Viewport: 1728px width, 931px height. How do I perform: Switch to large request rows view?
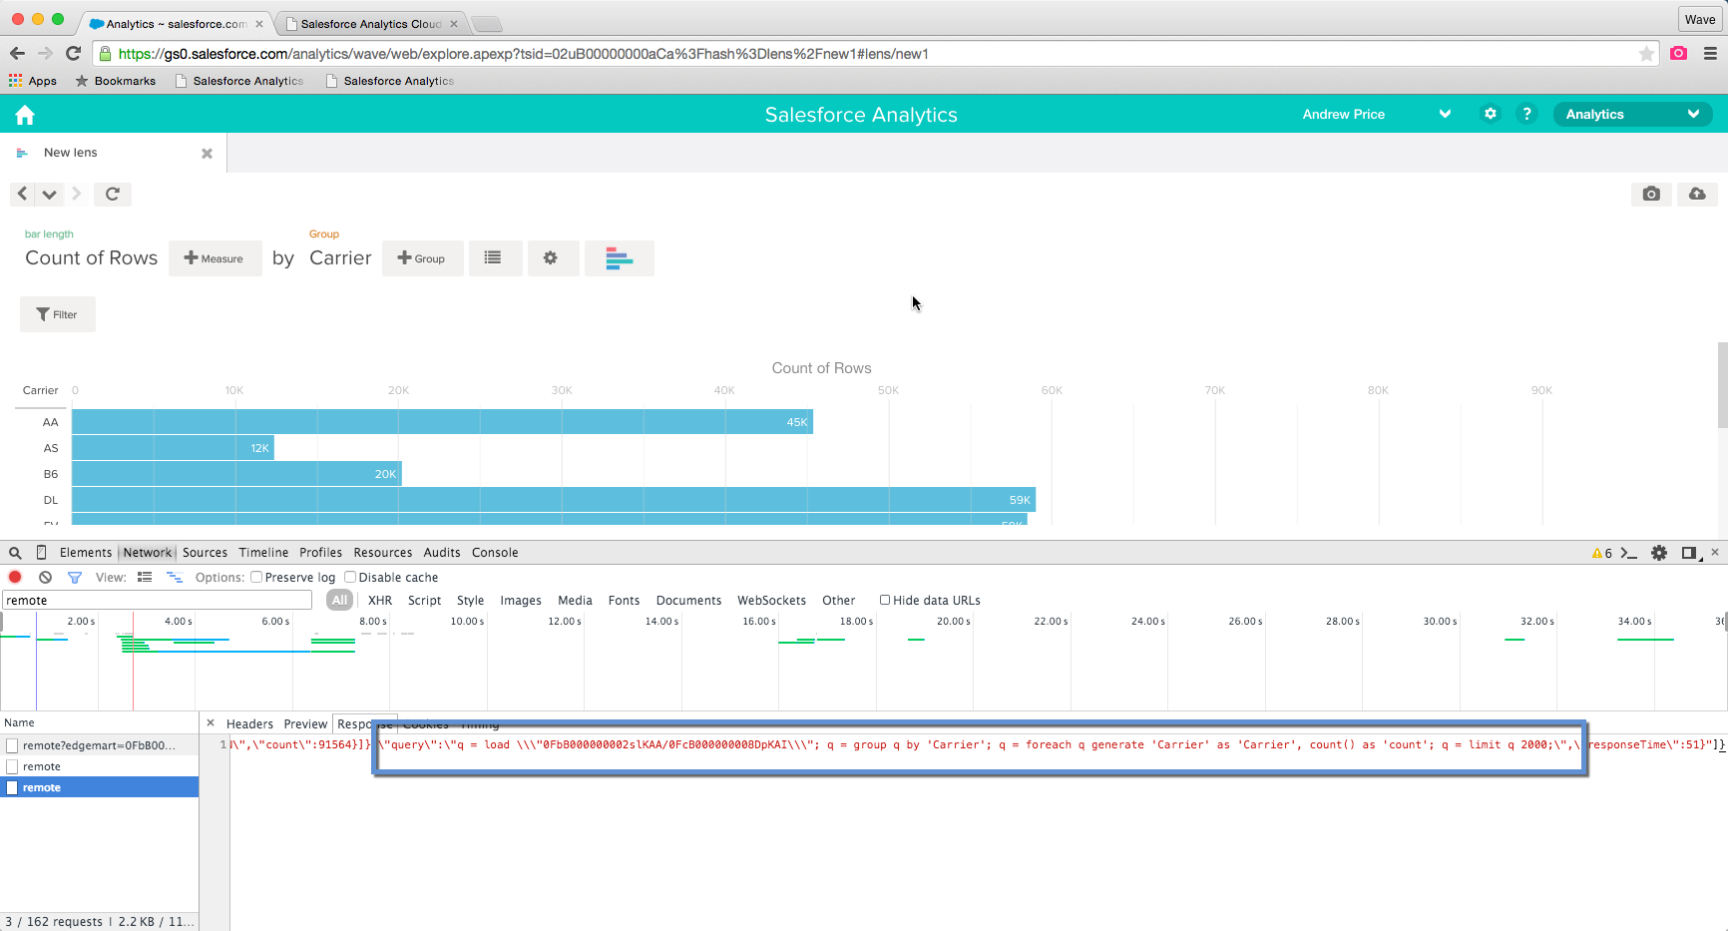145,577
